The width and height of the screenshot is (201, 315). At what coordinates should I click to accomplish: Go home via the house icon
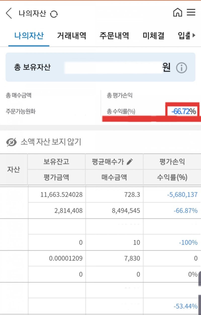(x=178, y=13)
